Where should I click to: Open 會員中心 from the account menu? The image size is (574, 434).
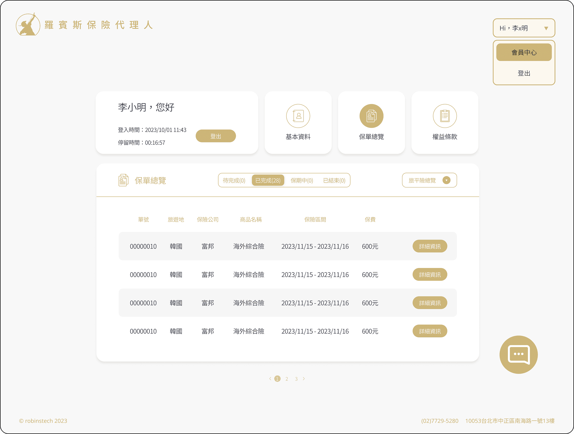click(524, 52)
